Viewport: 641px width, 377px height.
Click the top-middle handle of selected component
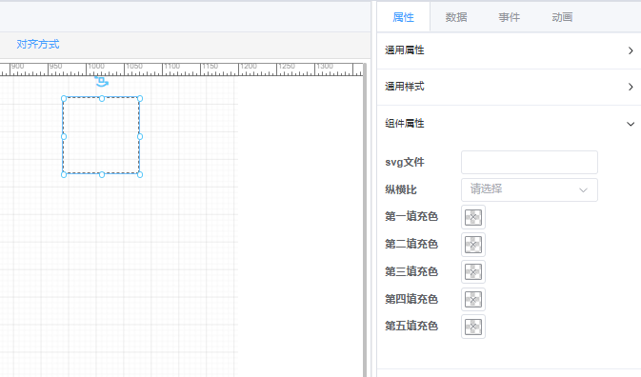102,98
